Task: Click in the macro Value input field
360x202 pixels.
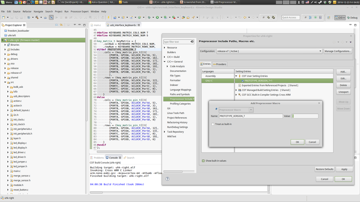Action: [305, 116]
